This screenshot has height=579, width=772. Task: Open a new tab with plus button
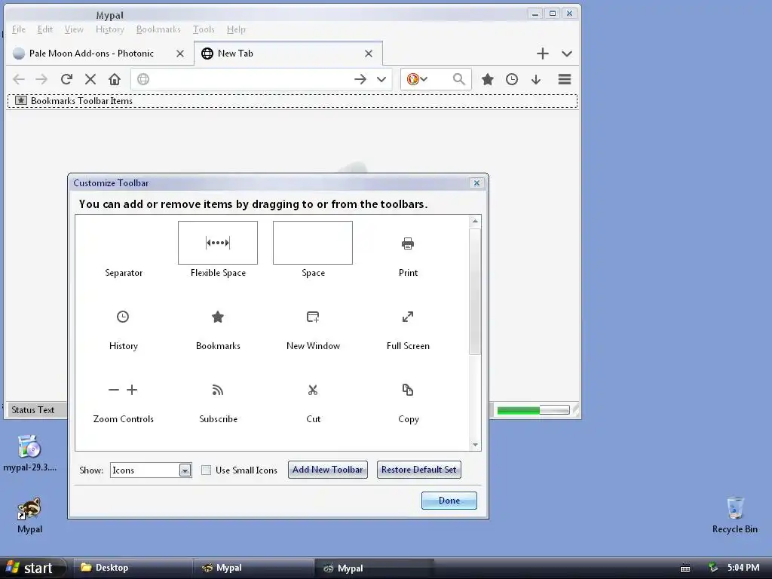coord(543,54)
